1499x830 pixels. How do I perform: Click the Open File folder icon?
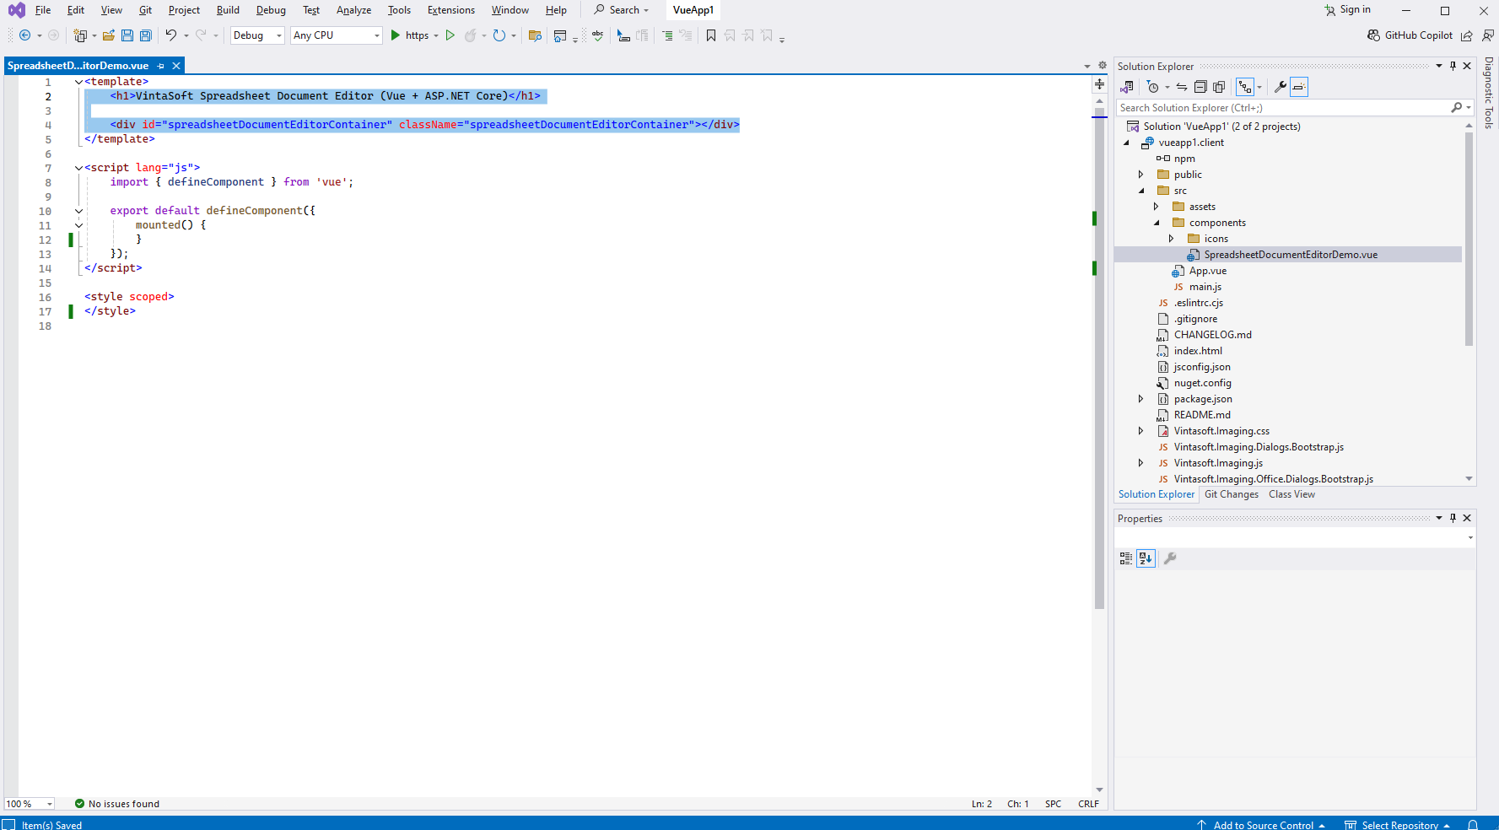coord(109,35)
